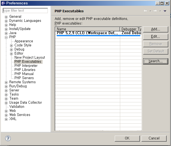Expand the Usage Data Collector node

point(6,103)
